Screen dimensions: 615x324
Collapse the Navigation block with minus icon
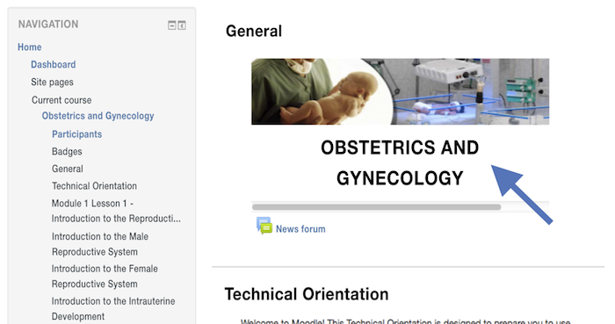172,25
